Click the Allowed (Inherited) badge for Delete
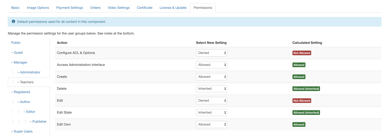The height and width of the screenshot is (139, 385). [306, 89]
